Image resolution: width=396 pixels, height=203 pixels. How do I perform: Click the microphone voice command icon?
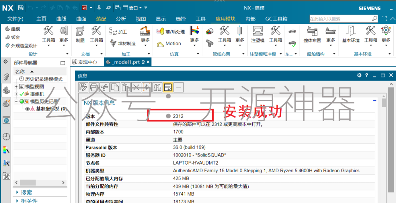click(x=99, y=8)
